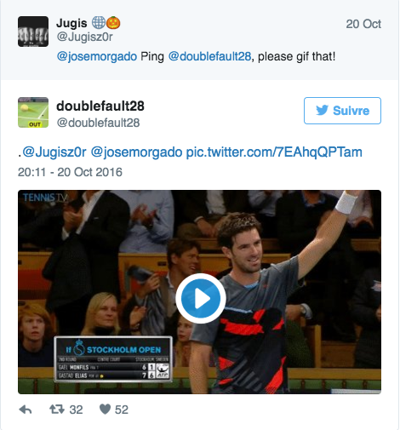Click the 20:11 - 20 Oct 2016 timestamp

click(70, 172)
